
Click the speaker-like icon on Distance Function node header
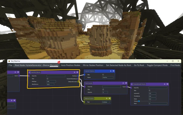tap(107, 98)
